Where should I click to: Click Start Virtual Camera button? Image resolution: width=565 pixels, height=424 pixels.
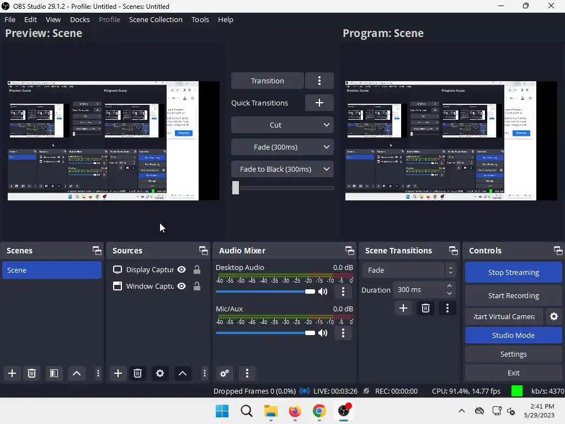[x=504, y=316]
